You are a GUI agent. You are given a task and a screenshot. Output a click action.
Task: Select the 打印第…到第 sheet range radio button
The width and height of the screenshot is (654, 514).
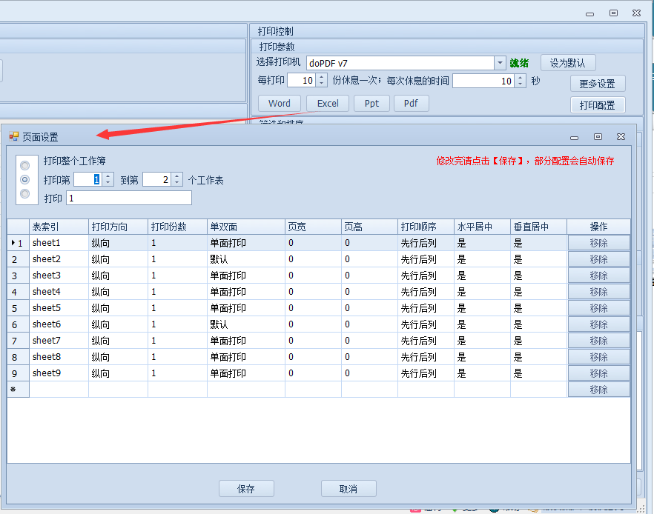(x=25, y=179)
